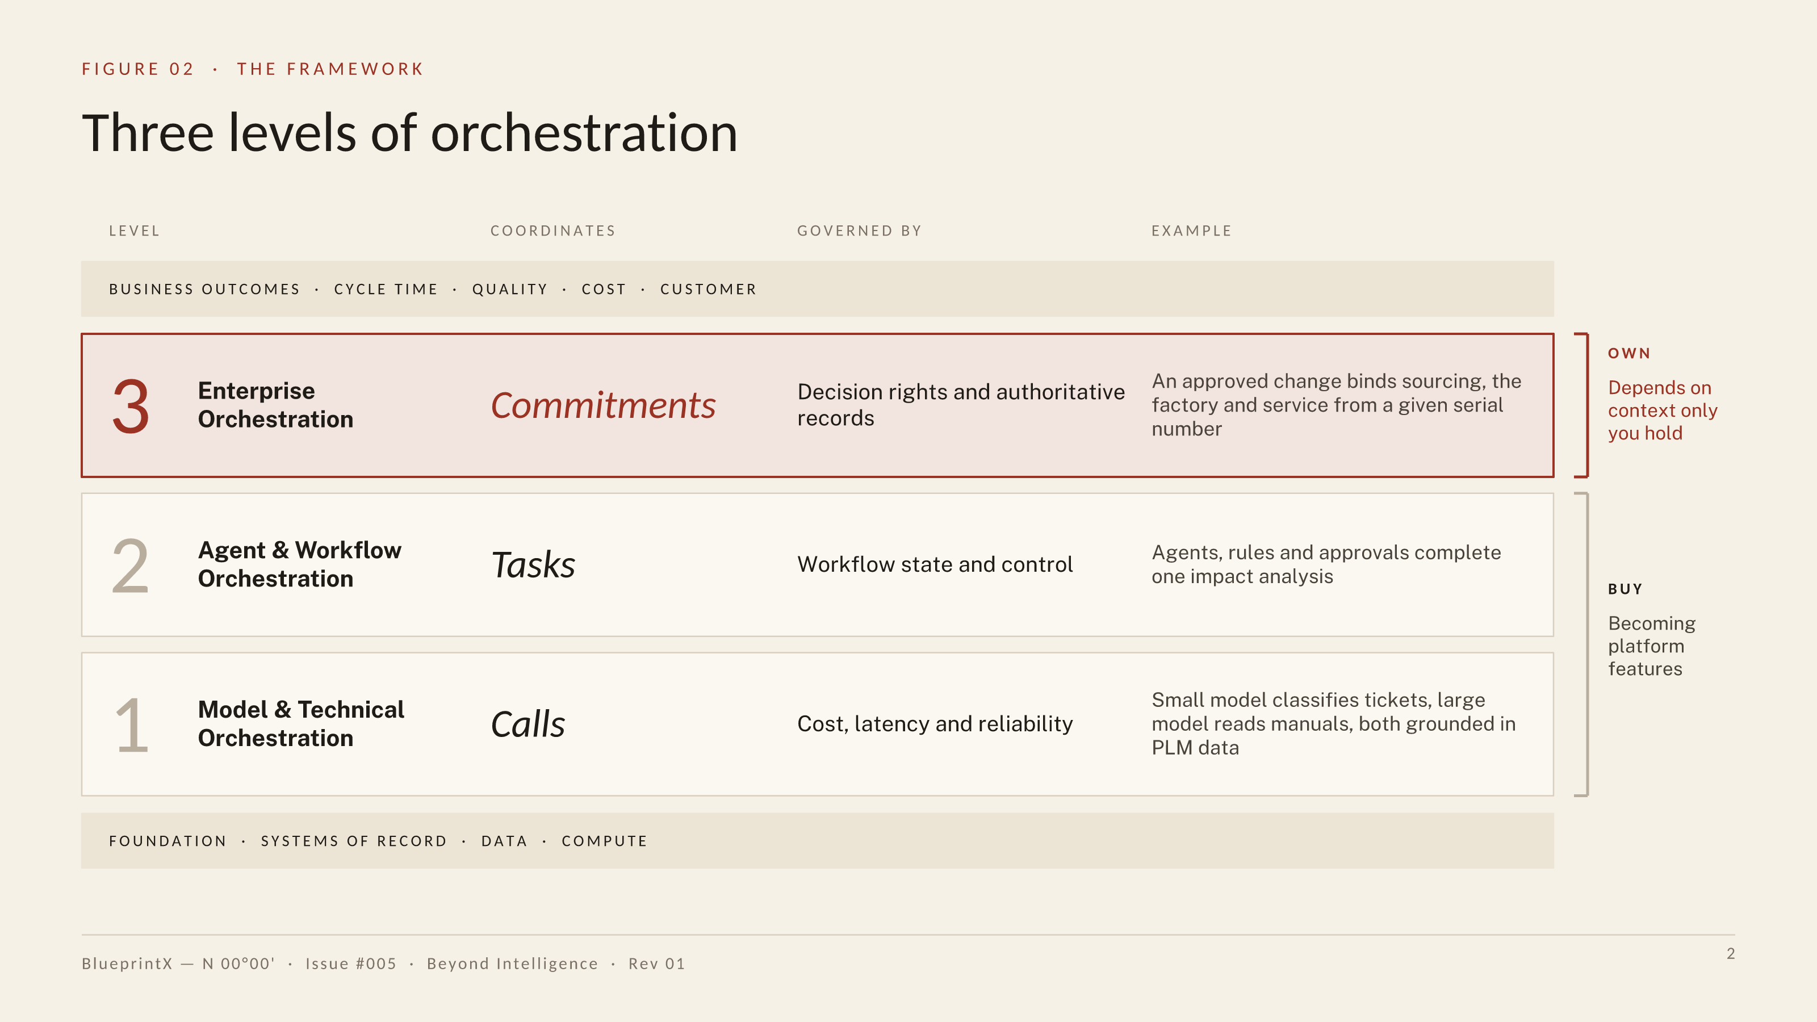Click the 'THE FRAMEWORK' heading text
This screenshot has width=1817, height=1022.
(x=330, y=69)
